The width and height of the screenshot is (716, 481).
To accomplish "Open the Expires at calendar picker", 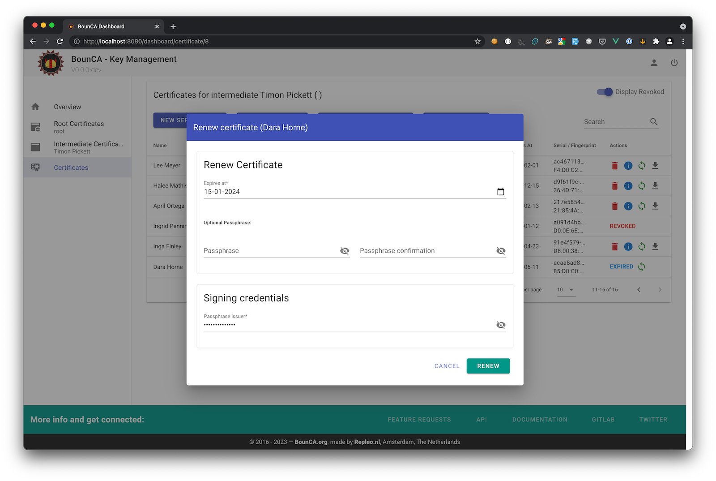I will pyautogui.click(x=501, y=192).
